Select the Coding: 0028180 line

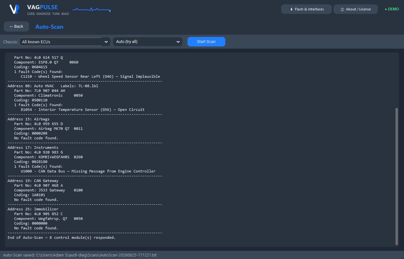tap(31, 162)
